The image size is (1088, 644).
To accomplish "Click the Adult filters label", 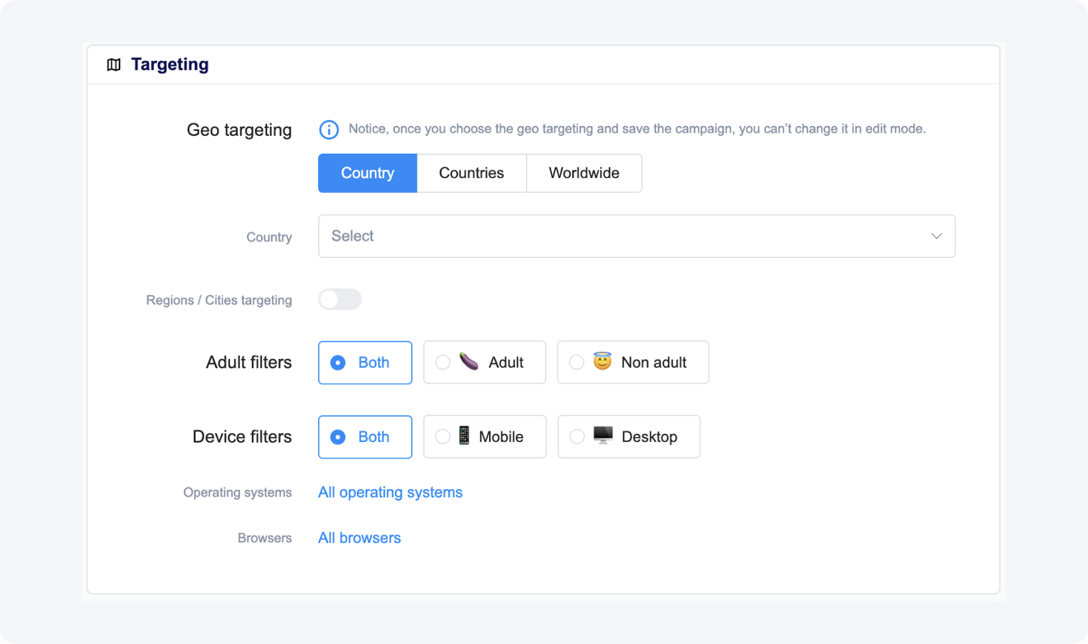I will 248,362.
